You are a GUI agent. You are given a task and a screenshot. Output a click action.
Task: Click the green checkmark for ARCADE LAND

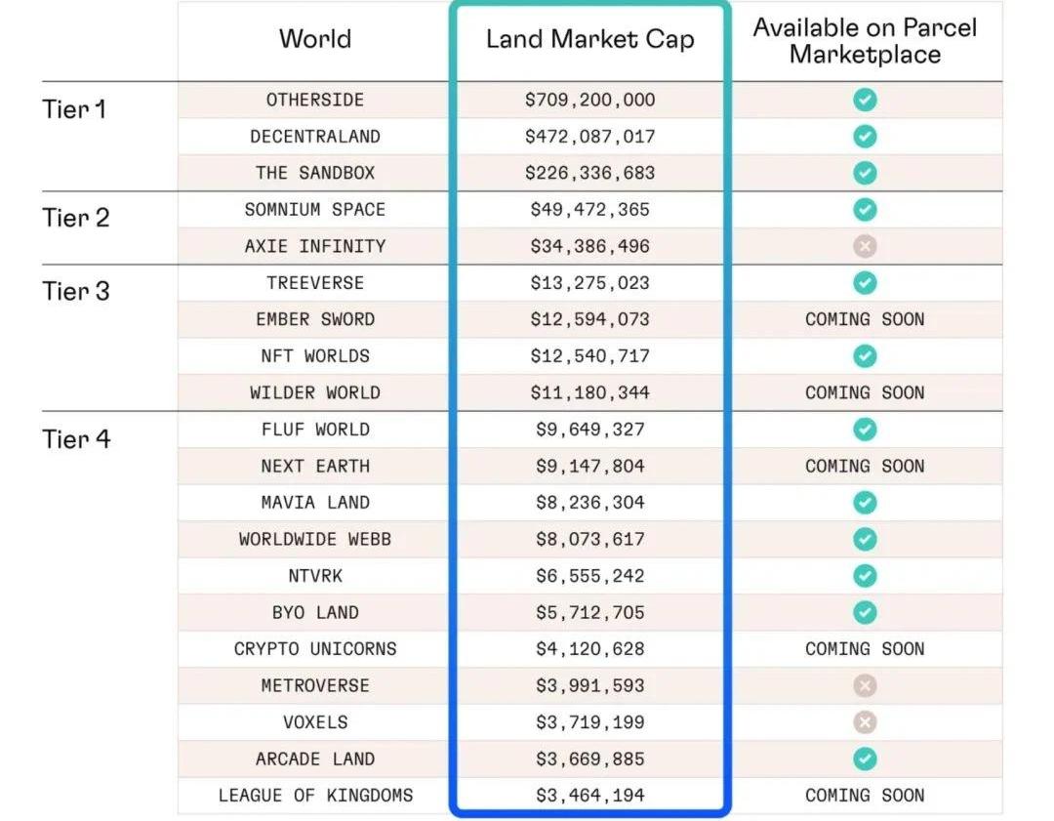pos(864,759)
